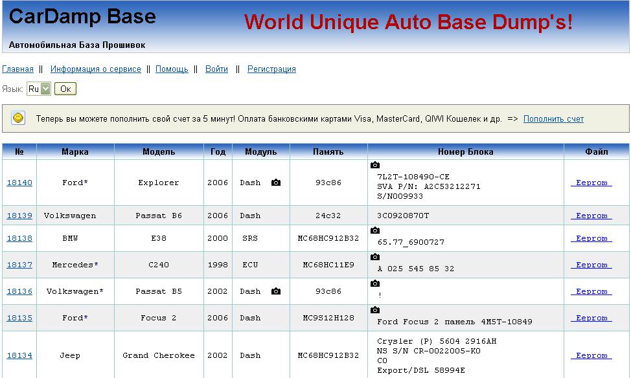631x378 pixels.
Task: Click camera icon above A 025 545 85 32
Action: click(x=375, y=256)
